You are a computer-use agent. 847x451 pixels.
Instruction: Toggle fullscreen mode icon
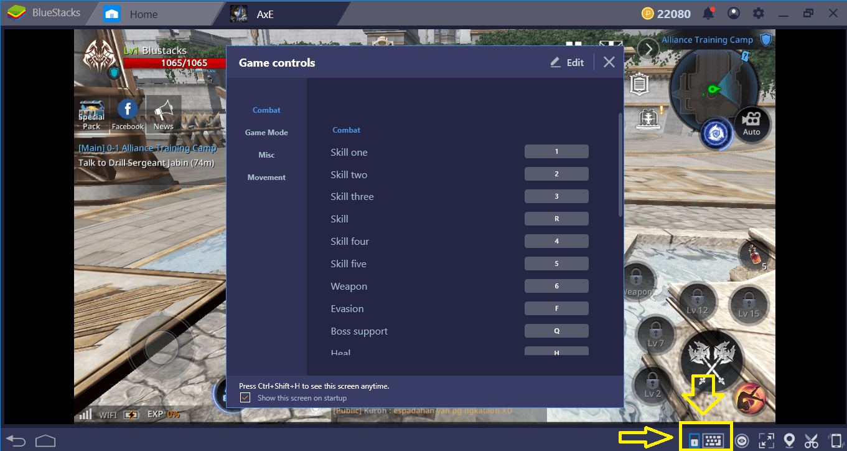(766, 441)
